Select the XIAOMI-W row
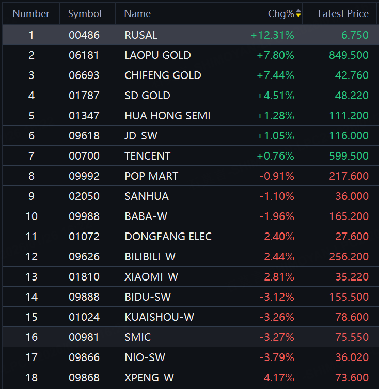This screenshot has width=379, height=389. click(x=151, y=277)
